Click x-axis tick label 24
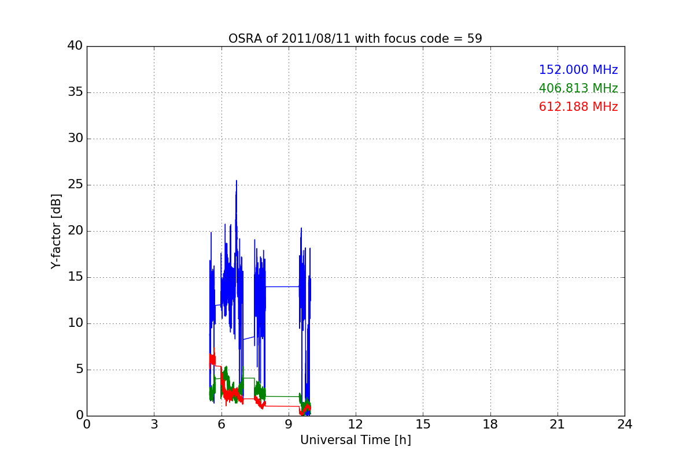 click(624, 424)
